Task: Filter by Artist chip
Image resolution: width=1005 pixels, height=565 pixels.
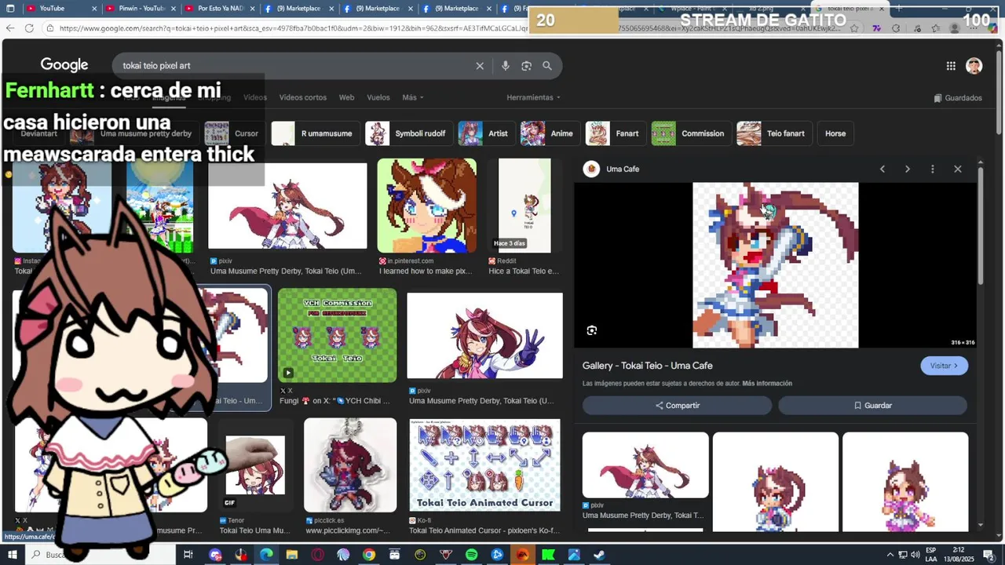Action: click(x=487, y=133)
